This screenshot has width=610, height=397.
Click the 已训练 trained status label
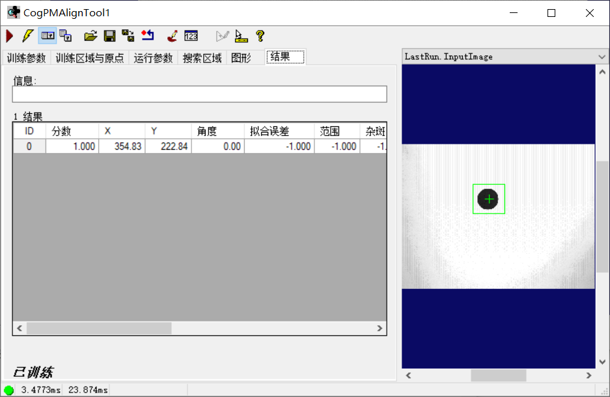33,372
